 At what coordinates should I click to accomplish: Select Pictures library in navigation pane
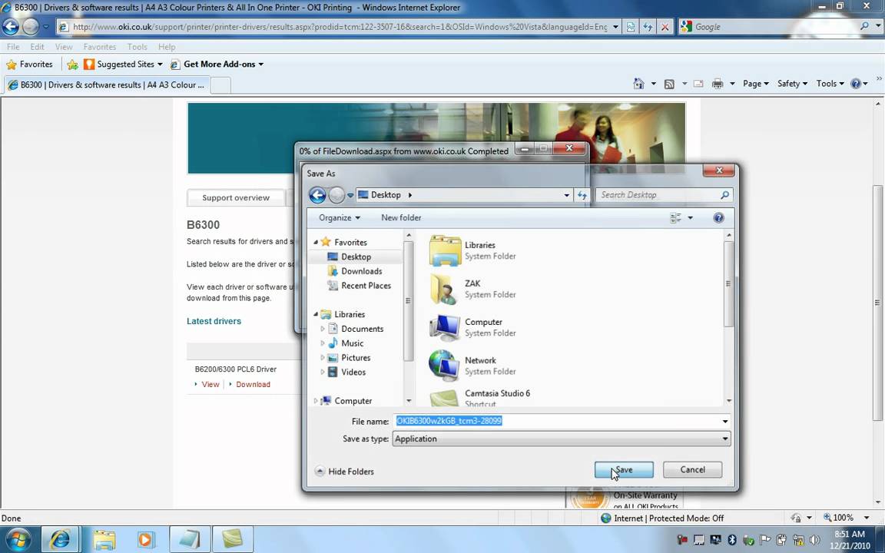pyautogui.click(x=356, y=358)
